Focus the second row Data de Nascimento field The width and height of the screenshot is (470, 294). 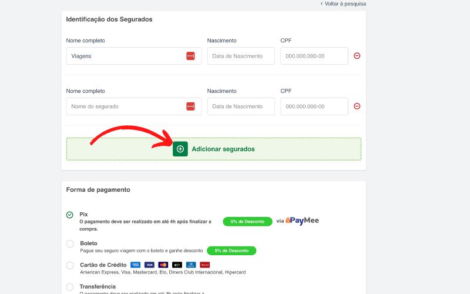[x=241, y=106]
